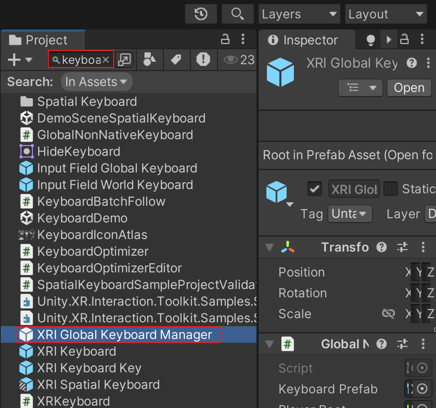The height and width of the screenshot is (408, 436).
Task: Select SpatialKeyboardSampleProjectValidation script
Action: tap(128, 285)
